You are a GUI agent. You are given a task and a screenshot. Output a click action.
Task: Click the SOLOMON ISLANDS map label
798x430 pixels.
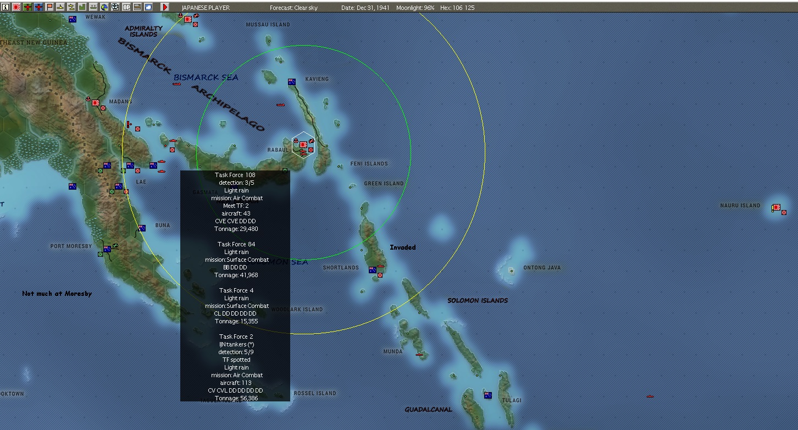pos(478,300)
